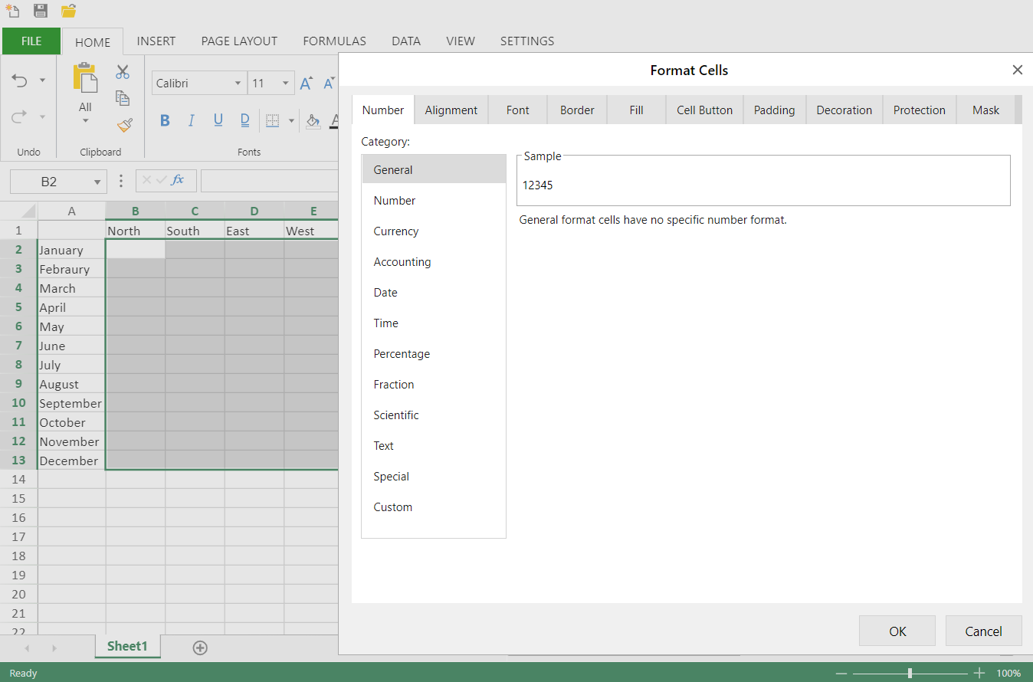
Task: Click the zoom slider handle in status bar
Action: [910, 673]
